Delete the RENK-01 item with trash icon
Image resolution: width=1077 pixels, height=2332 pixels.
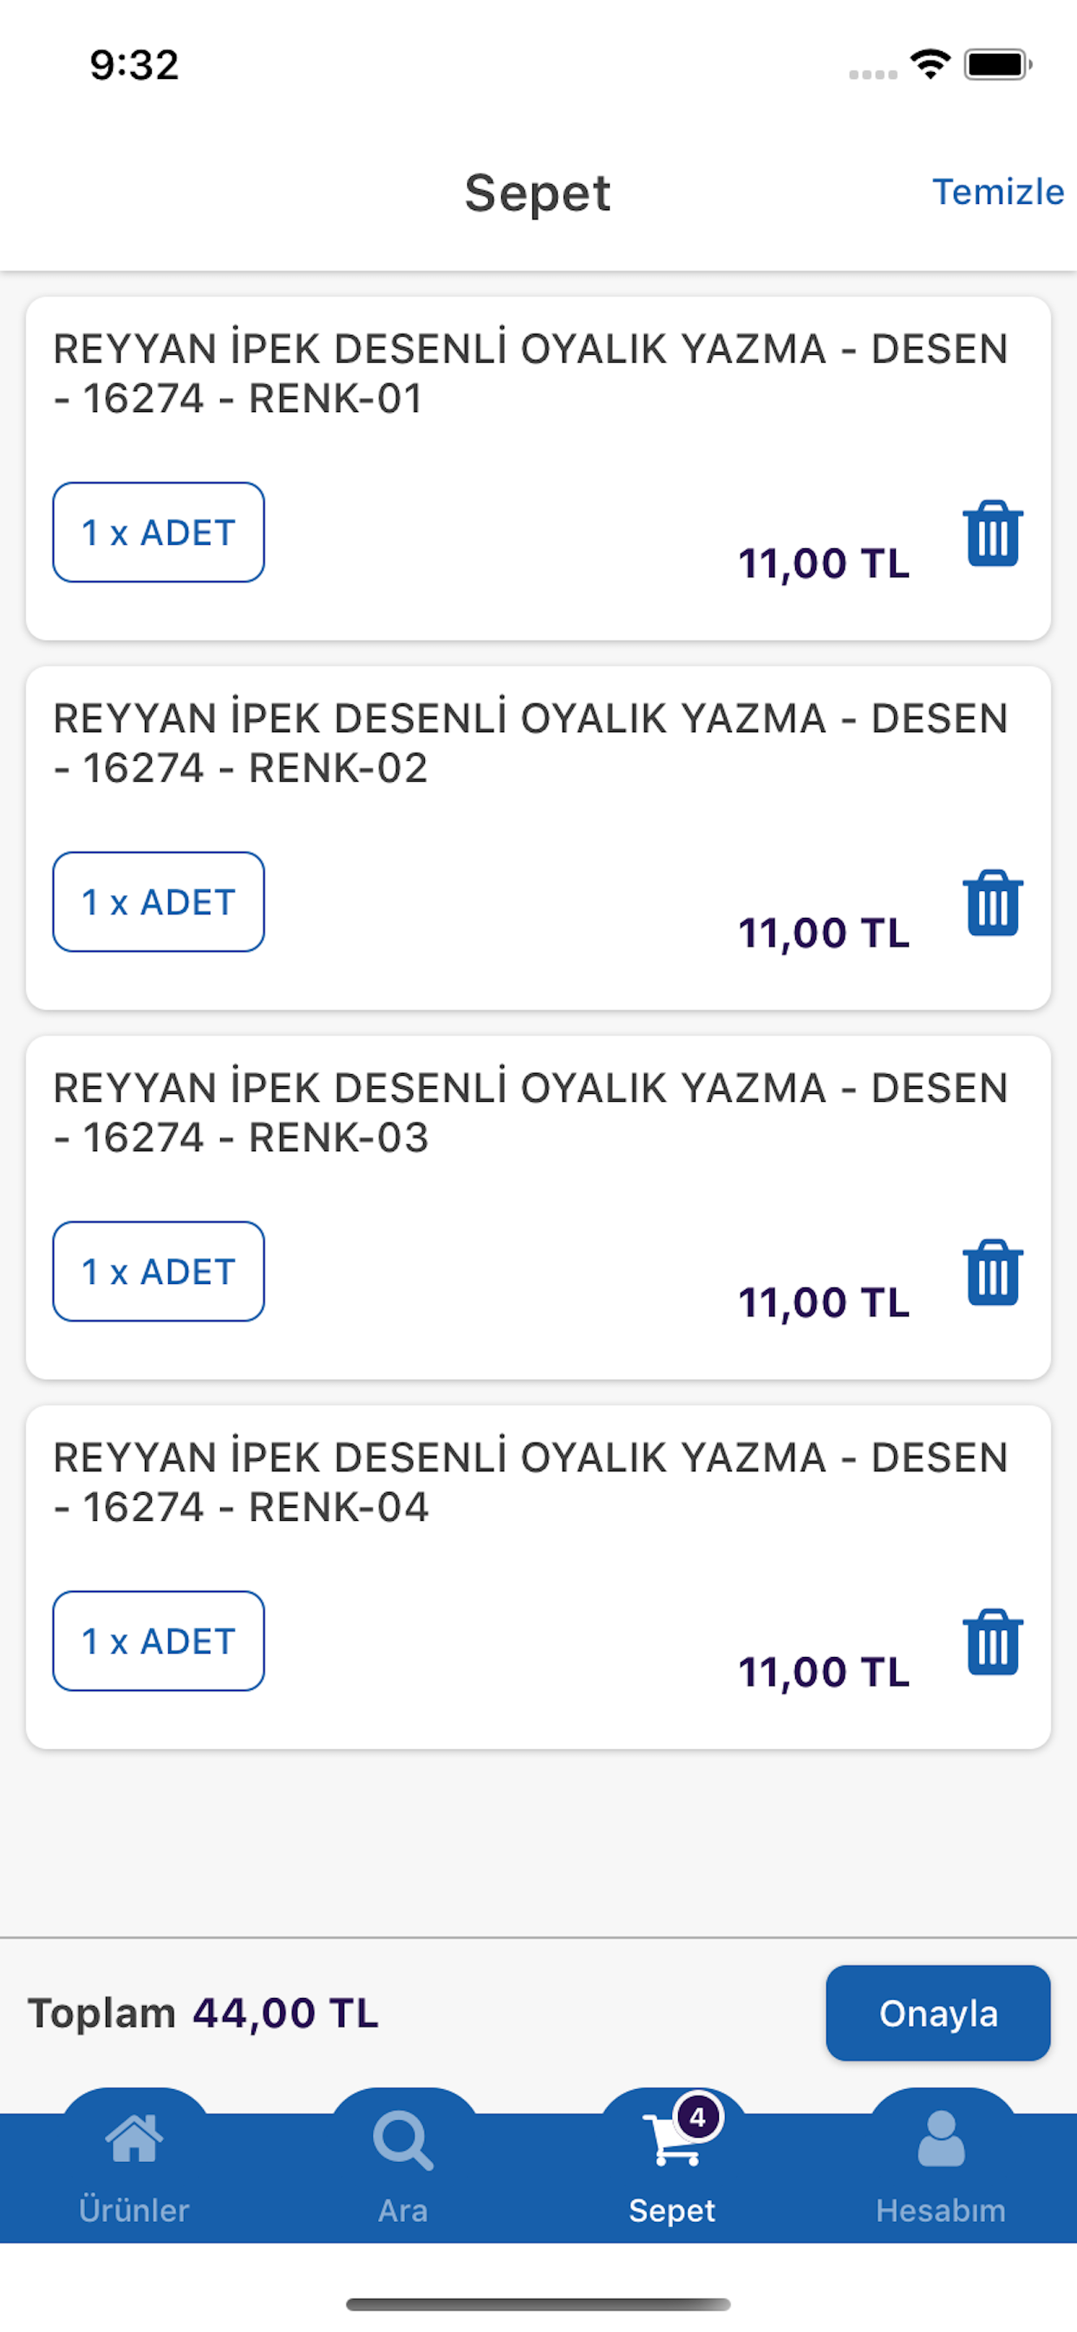coord(992,534)
